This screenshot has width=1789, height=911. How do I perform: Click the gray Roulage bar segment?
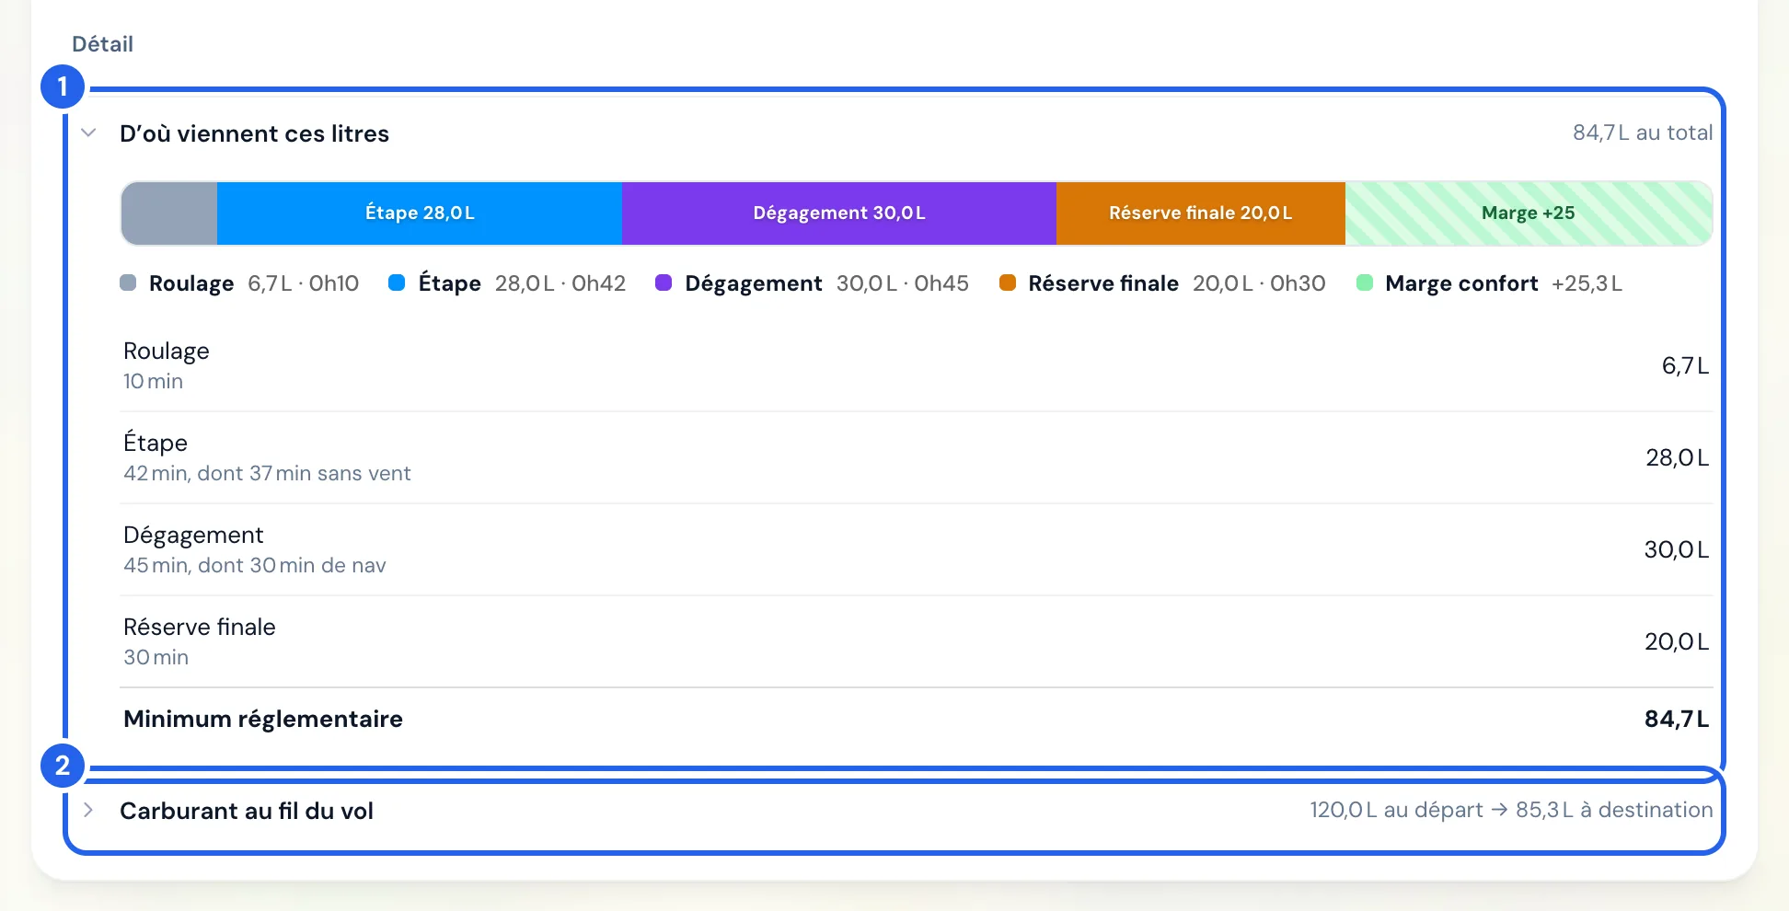tap(169, 213)
